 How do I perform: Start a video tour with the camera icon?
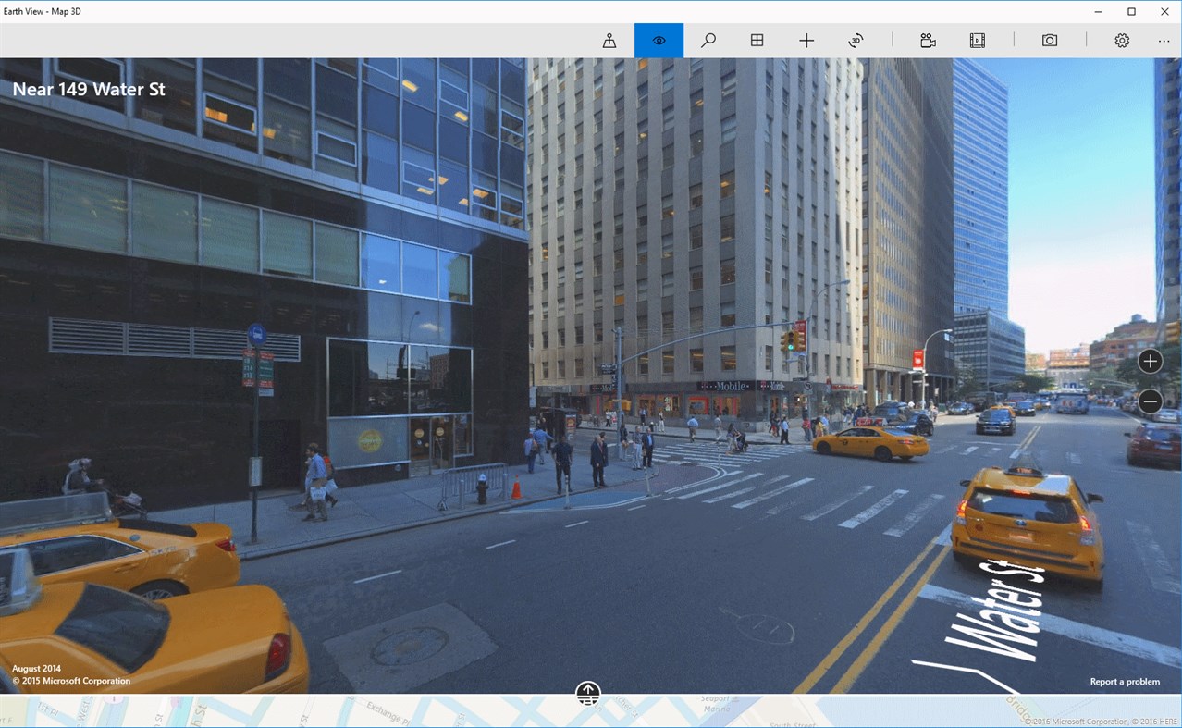point(928,40)
